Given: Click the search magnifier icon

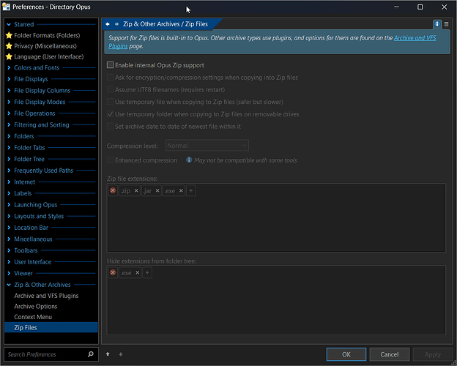Looking at the screenshot, I should 91,354.
